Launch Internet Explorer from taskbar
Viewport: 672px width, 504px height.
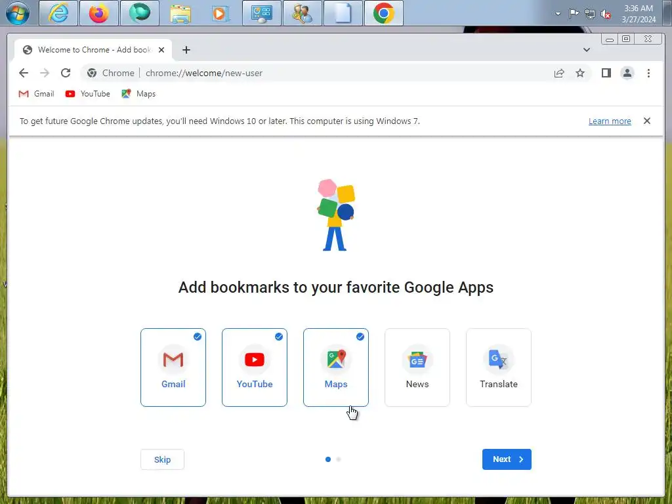58,13
